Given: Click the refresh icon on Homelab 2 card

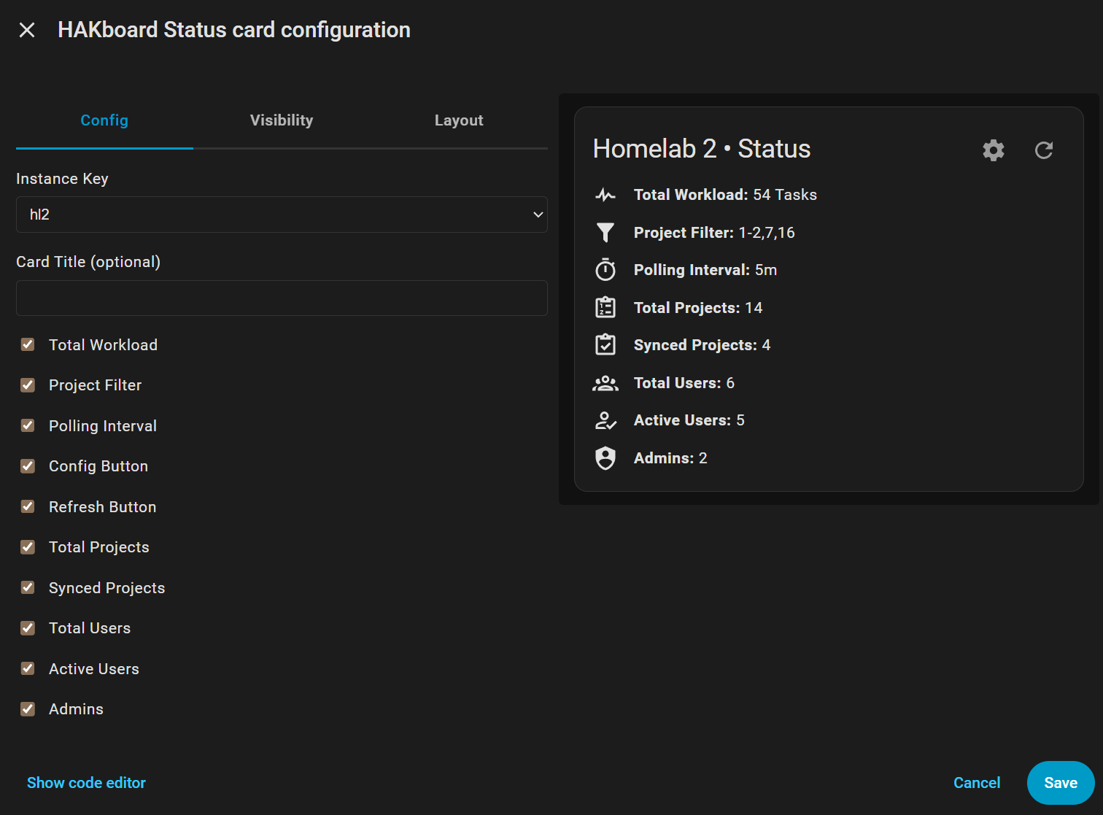Looking at the screenshot, I should coord(1044,150).
